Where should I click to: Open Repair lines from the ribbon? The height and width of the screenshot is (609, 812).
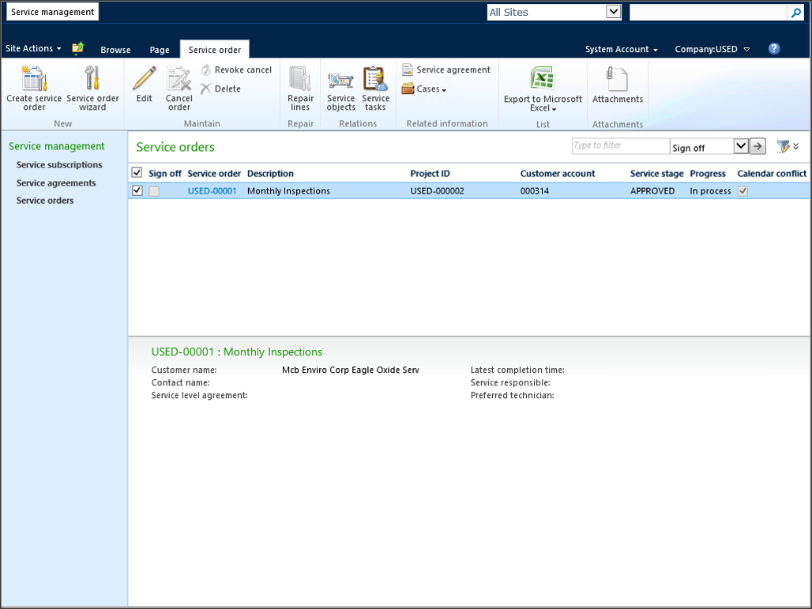point(300,80)
